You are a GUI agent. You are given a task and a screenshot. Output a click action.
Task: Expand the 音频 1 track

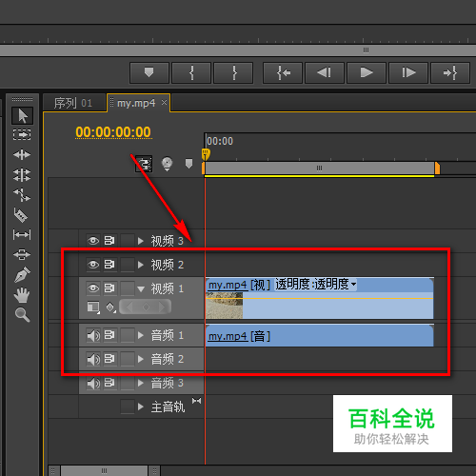tap(141, 335)
